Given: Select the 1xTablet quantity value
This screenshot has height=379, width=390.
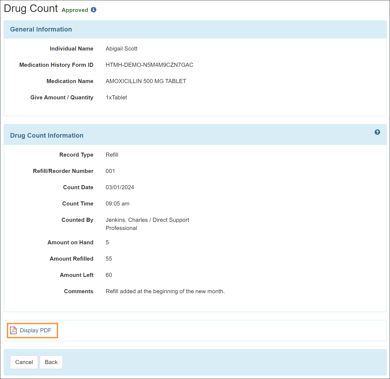Looking at the screenshot, I should click(116, 97).
